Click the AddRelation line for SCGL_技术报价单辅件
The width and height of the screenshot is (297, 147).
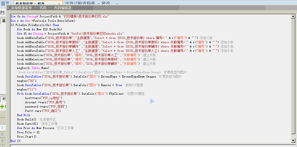point(86,64)
